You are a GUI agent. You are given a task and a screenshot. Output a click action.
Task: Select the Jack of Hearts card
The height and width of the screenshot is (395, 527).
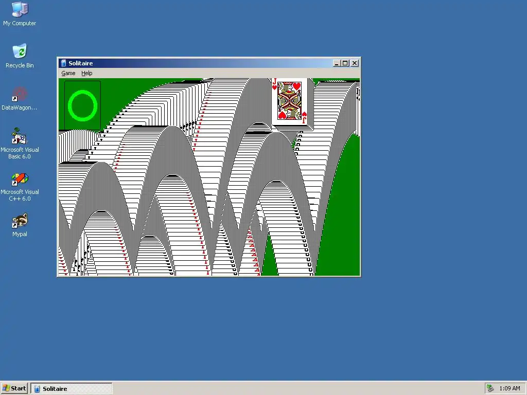(x=289, y=102)
